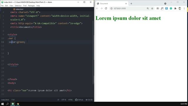Switch to Chrome in the taskbar

click(x=18, y=104)
